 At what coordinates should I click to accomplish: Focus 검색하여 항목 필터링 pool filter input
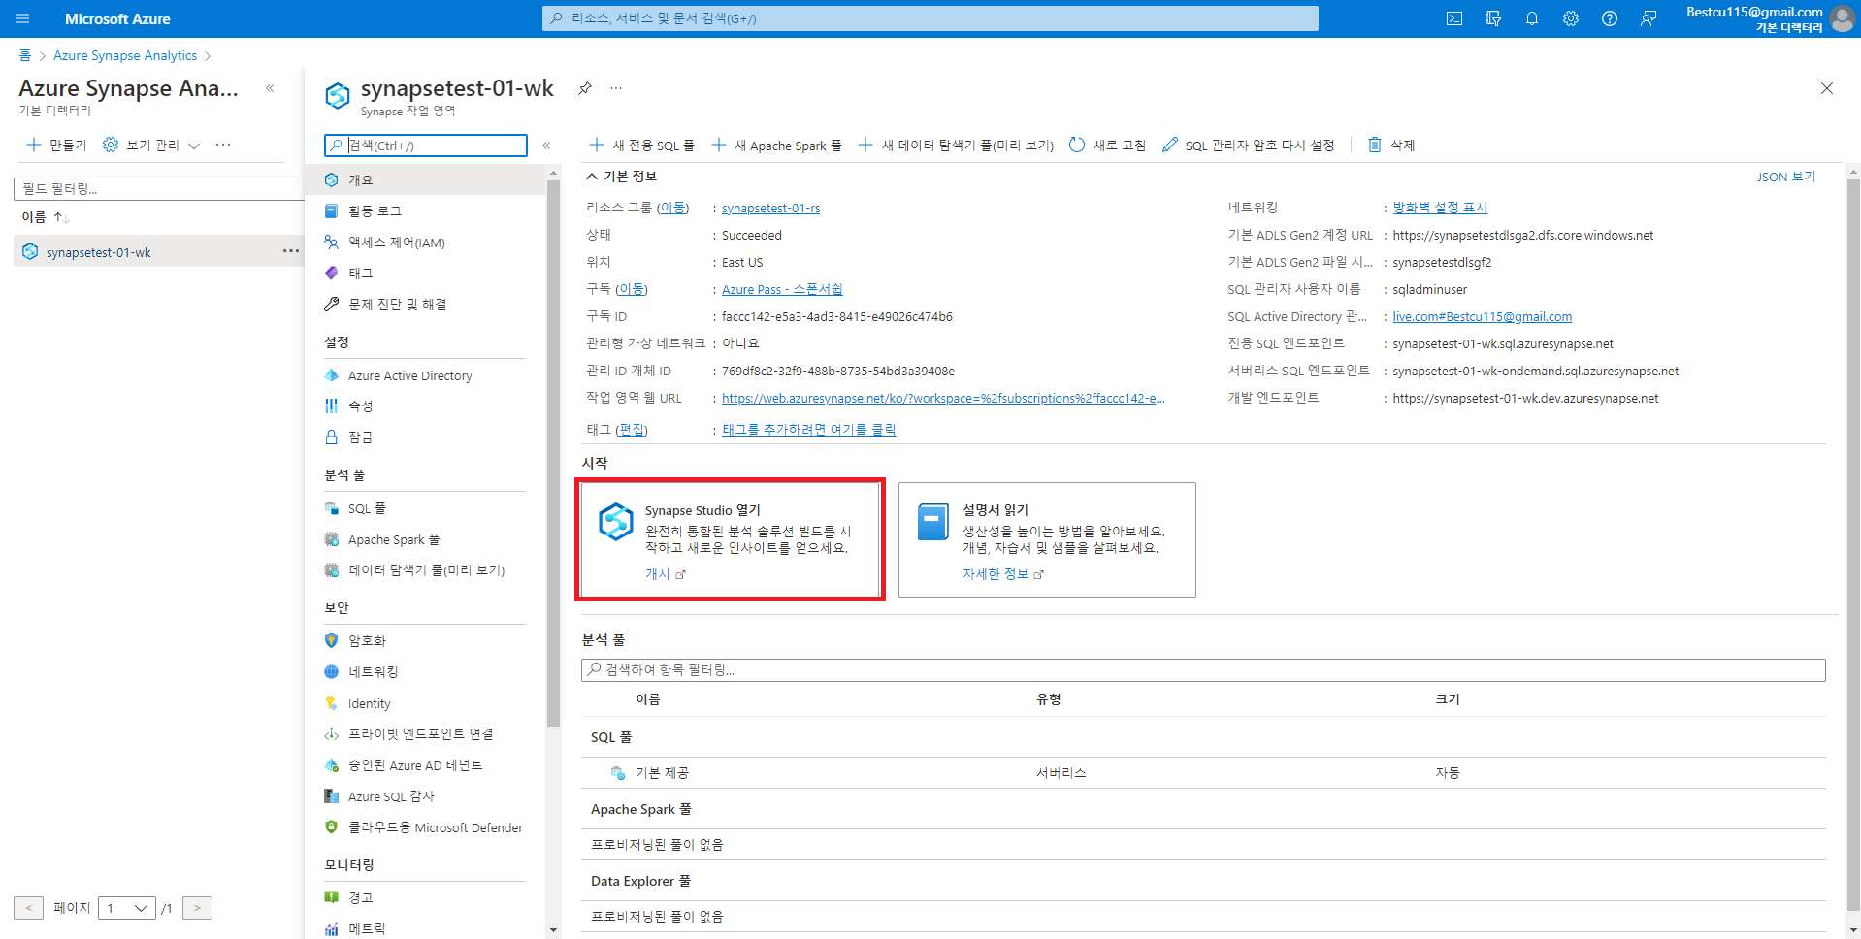pos(1203,670)
